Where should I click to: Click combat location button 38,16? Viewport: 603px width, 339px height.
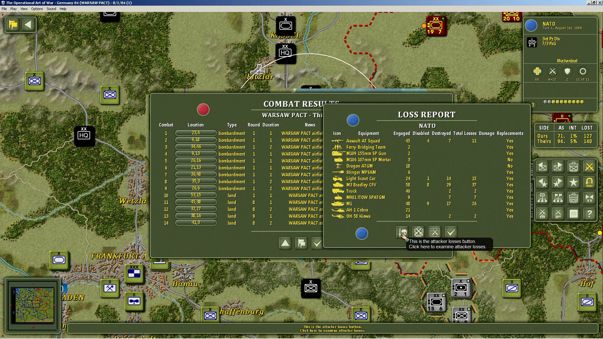(x=196, y=216)
